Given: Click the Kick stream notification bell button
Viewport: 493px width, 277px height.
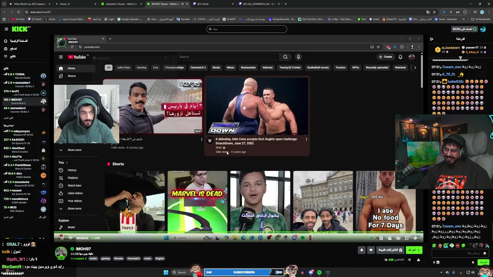Looking at the screenshot, I should coord(362,250).
